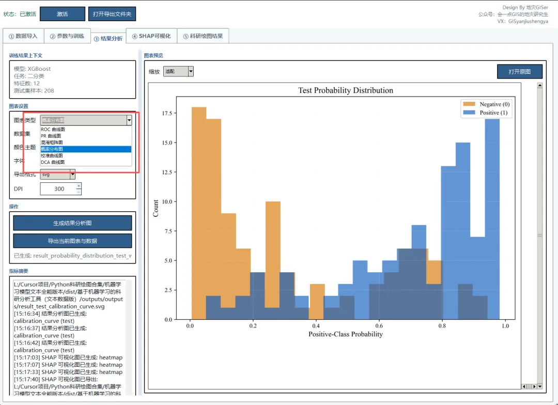Click the chart title 'Test Probability Distribution'

coord(346,90)
